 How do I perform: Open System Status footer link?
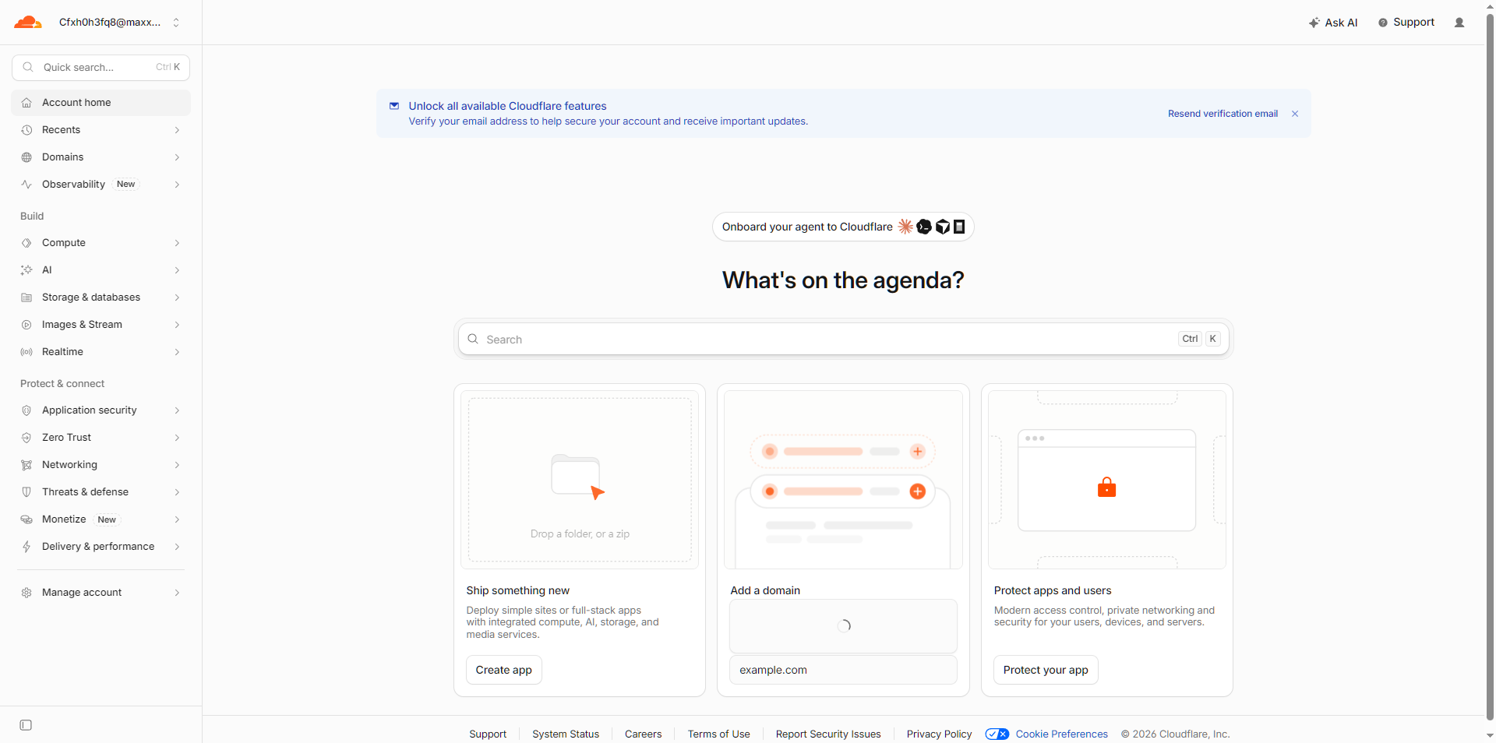click(566, 734)
